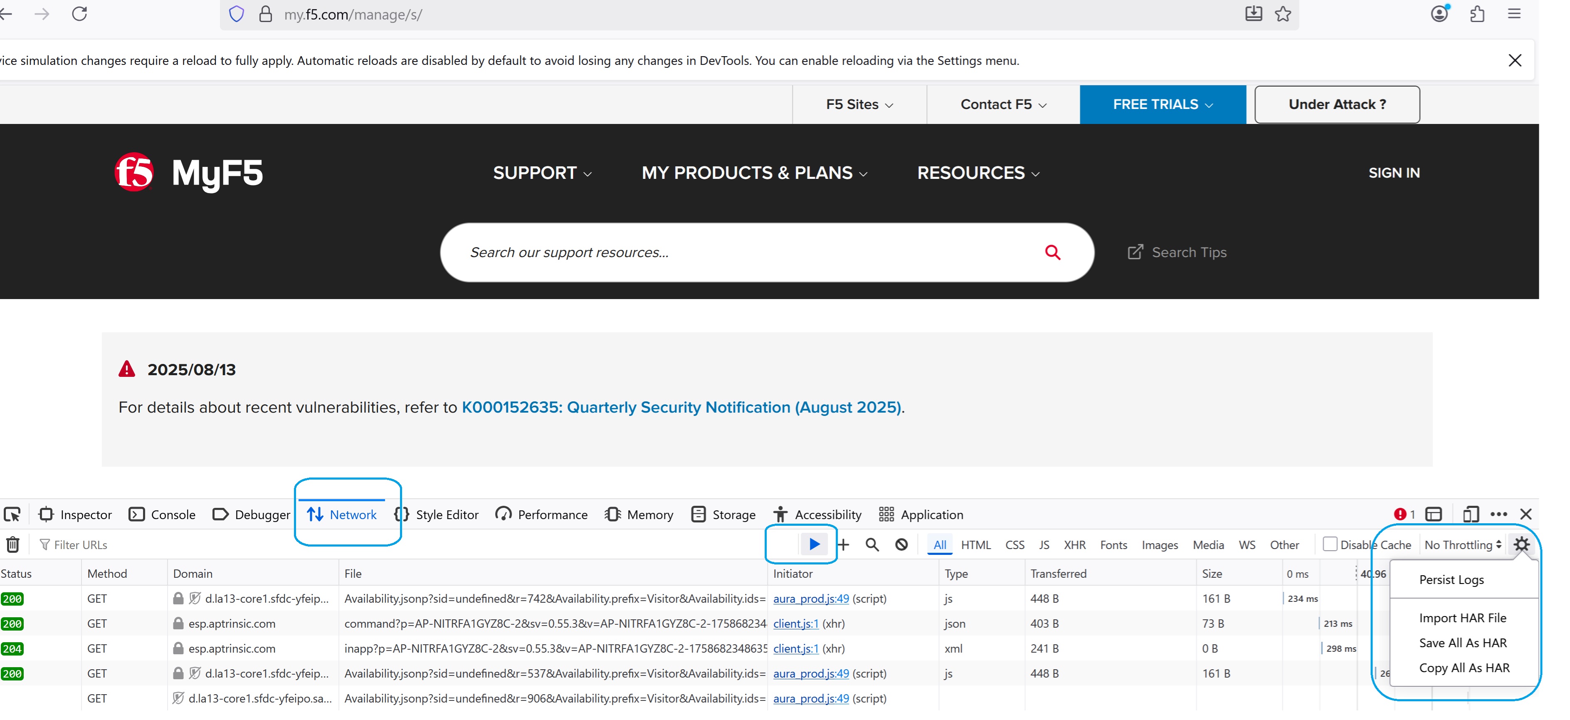
Task: Switch to the Console tab
Action: point(162,515)
